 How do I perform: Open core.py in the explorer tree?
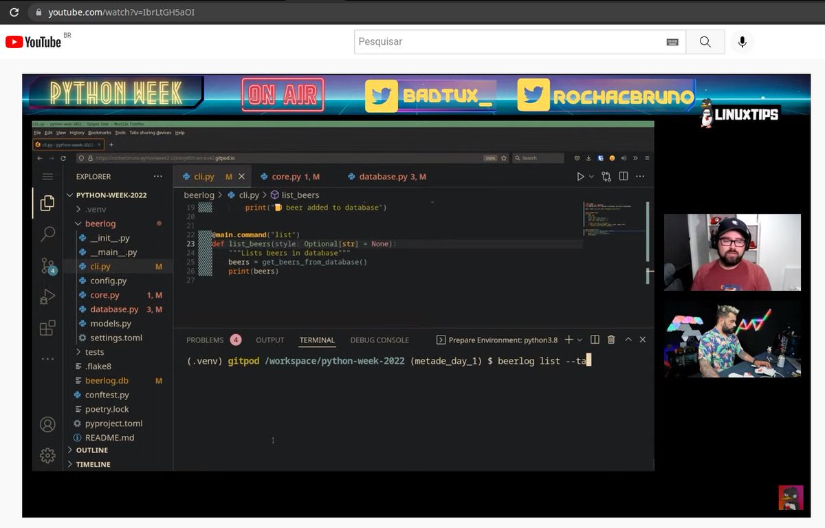(x=104, y=295)
